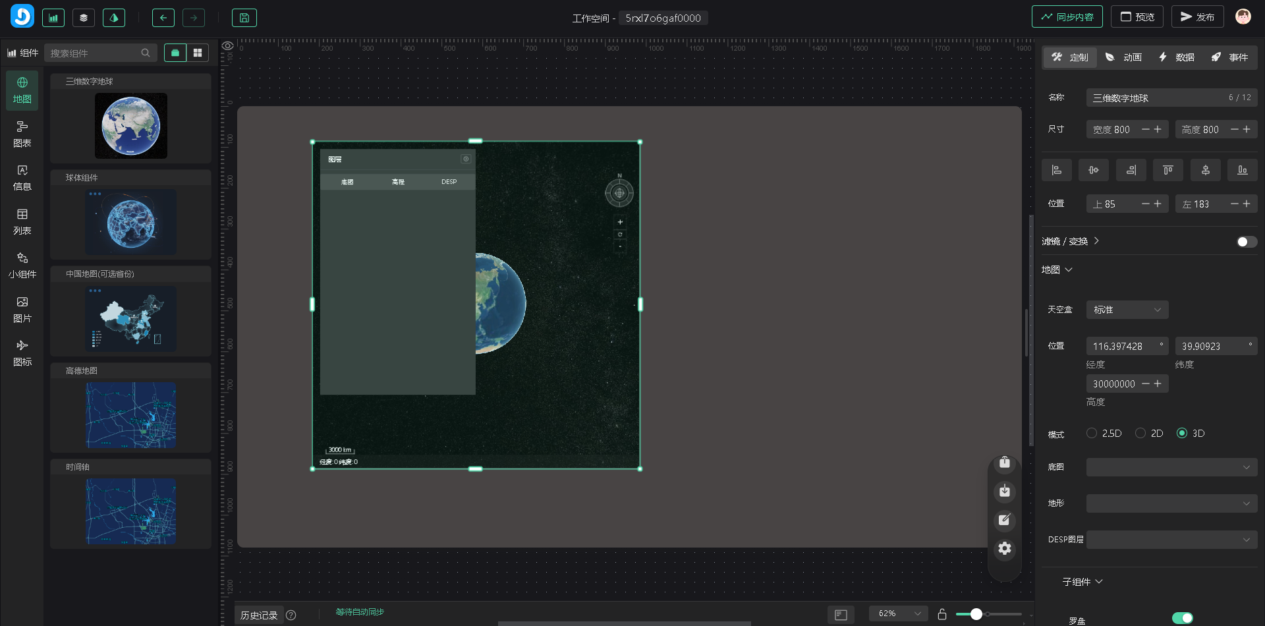Click the undo arrow icon
Image resolution: width=1265 pixels, height=626 pixels.
click(163, 18)
